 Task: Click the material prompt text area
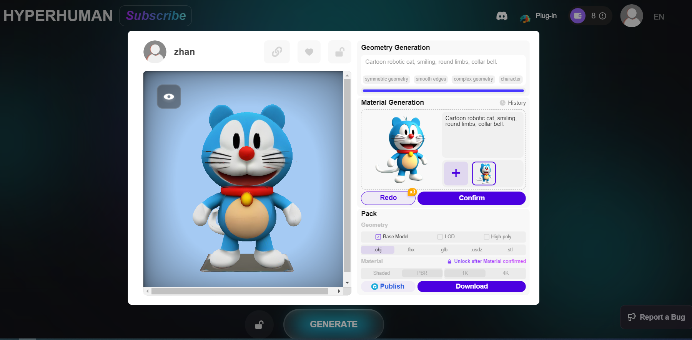(484, 135)
